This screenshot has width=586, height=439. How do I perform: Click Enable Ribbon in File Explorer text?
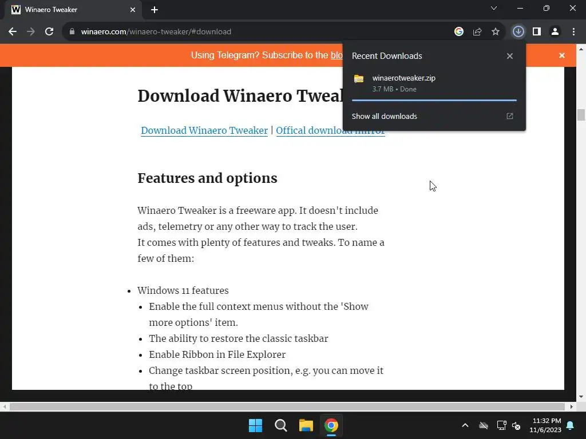pyautogui.click(x=217, y=354)
